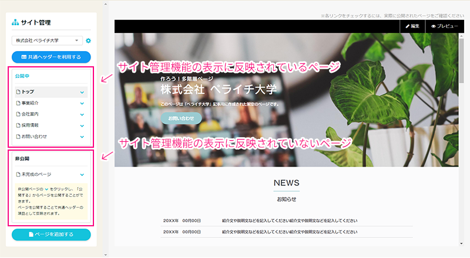Click the 共通ヘッダーを利用する button
Screen dimensions: 470x258
click(x=51, y=57)
